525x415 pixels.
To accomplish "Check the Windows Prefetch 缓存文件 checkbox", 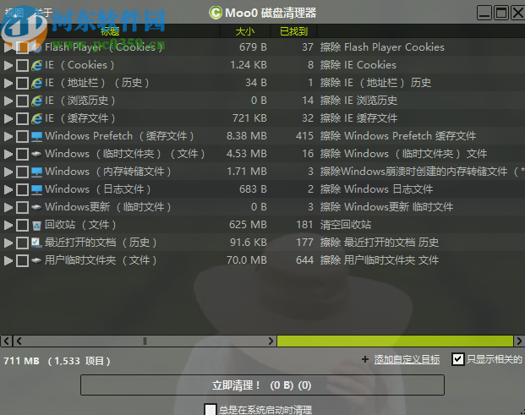I will point(22,136).
